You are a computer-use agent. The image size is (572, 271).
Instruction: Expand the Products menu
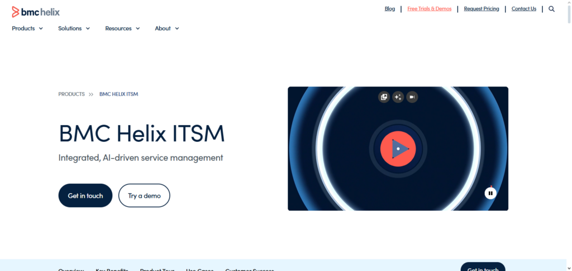pos(27,28)
